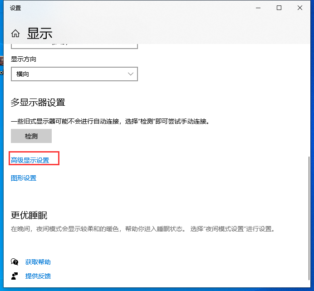The width and height of the screenshot is (314, 291).
Task: Click the 多显示器设置 heading
Action: coord(38,103)
